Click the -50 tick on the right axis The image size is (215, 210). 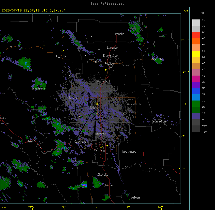(183, 136)
